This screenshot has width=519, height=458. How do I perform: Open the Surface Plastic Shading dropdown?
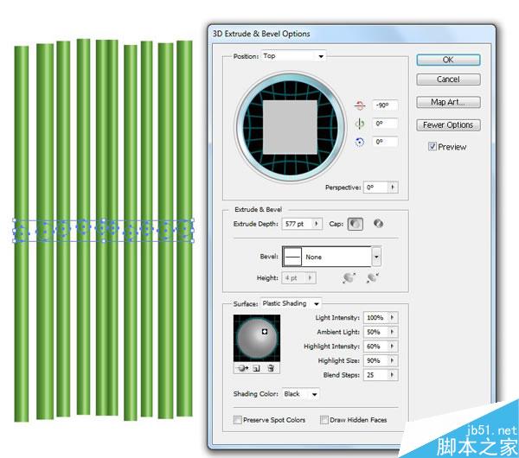click(x=291, y=303)
